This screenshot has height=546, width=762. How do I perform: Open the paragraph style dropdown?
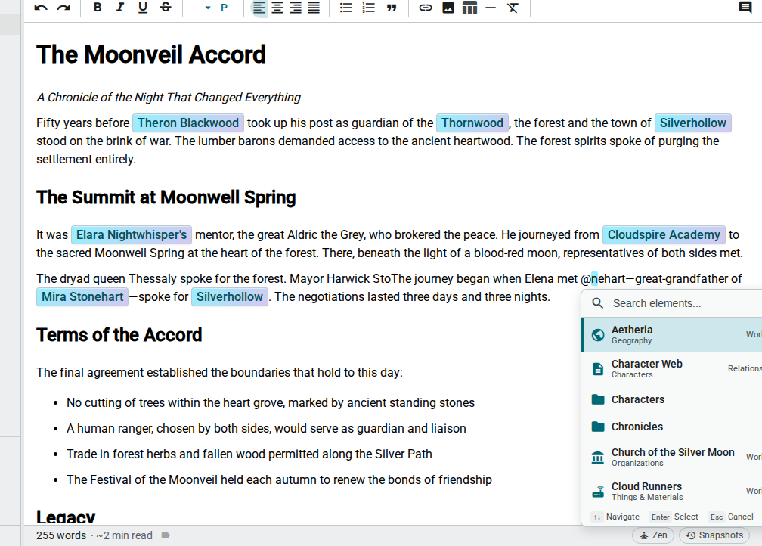[214, 8]
